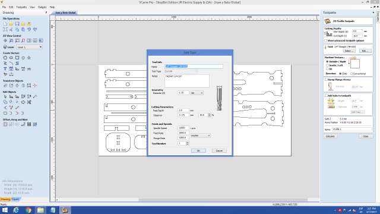Click OK in the Edit Tool dialog
This screenshot has width=380, height=214.
point(198,150)
